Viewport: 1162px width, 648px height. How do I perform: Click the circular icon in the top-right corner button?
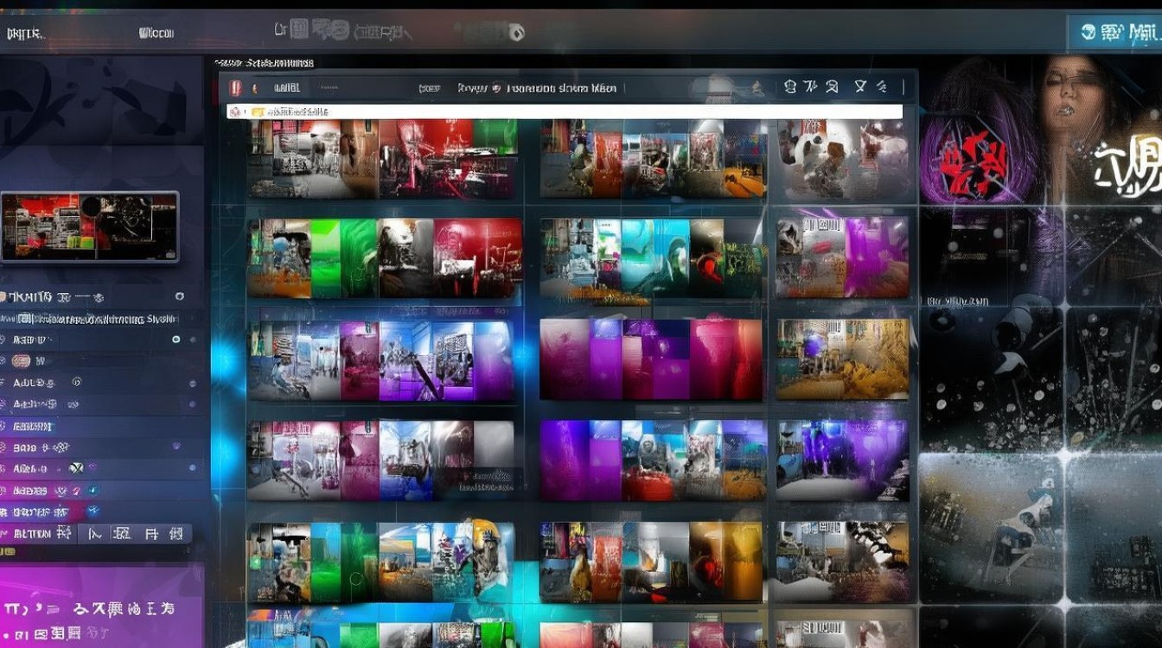[1089, 33]
